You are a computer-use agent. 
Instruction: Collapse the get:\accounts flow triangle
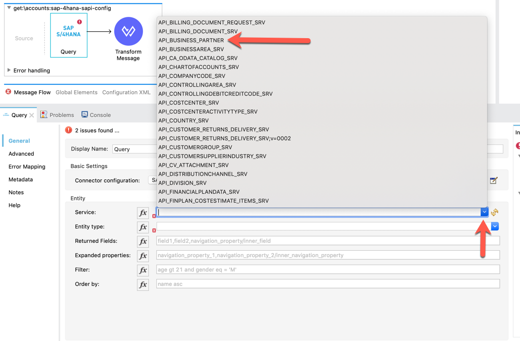pos(9,7)
